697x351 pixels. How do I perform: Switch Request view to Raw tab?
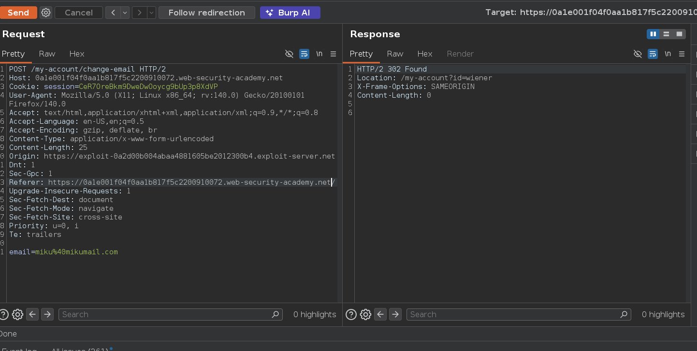(47, 54)
